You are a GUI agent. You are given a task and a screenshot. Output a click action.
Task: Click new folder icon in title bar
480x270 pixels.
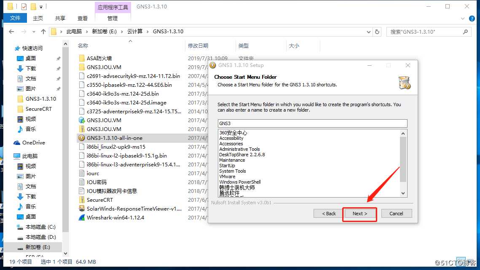click(33, 6)
